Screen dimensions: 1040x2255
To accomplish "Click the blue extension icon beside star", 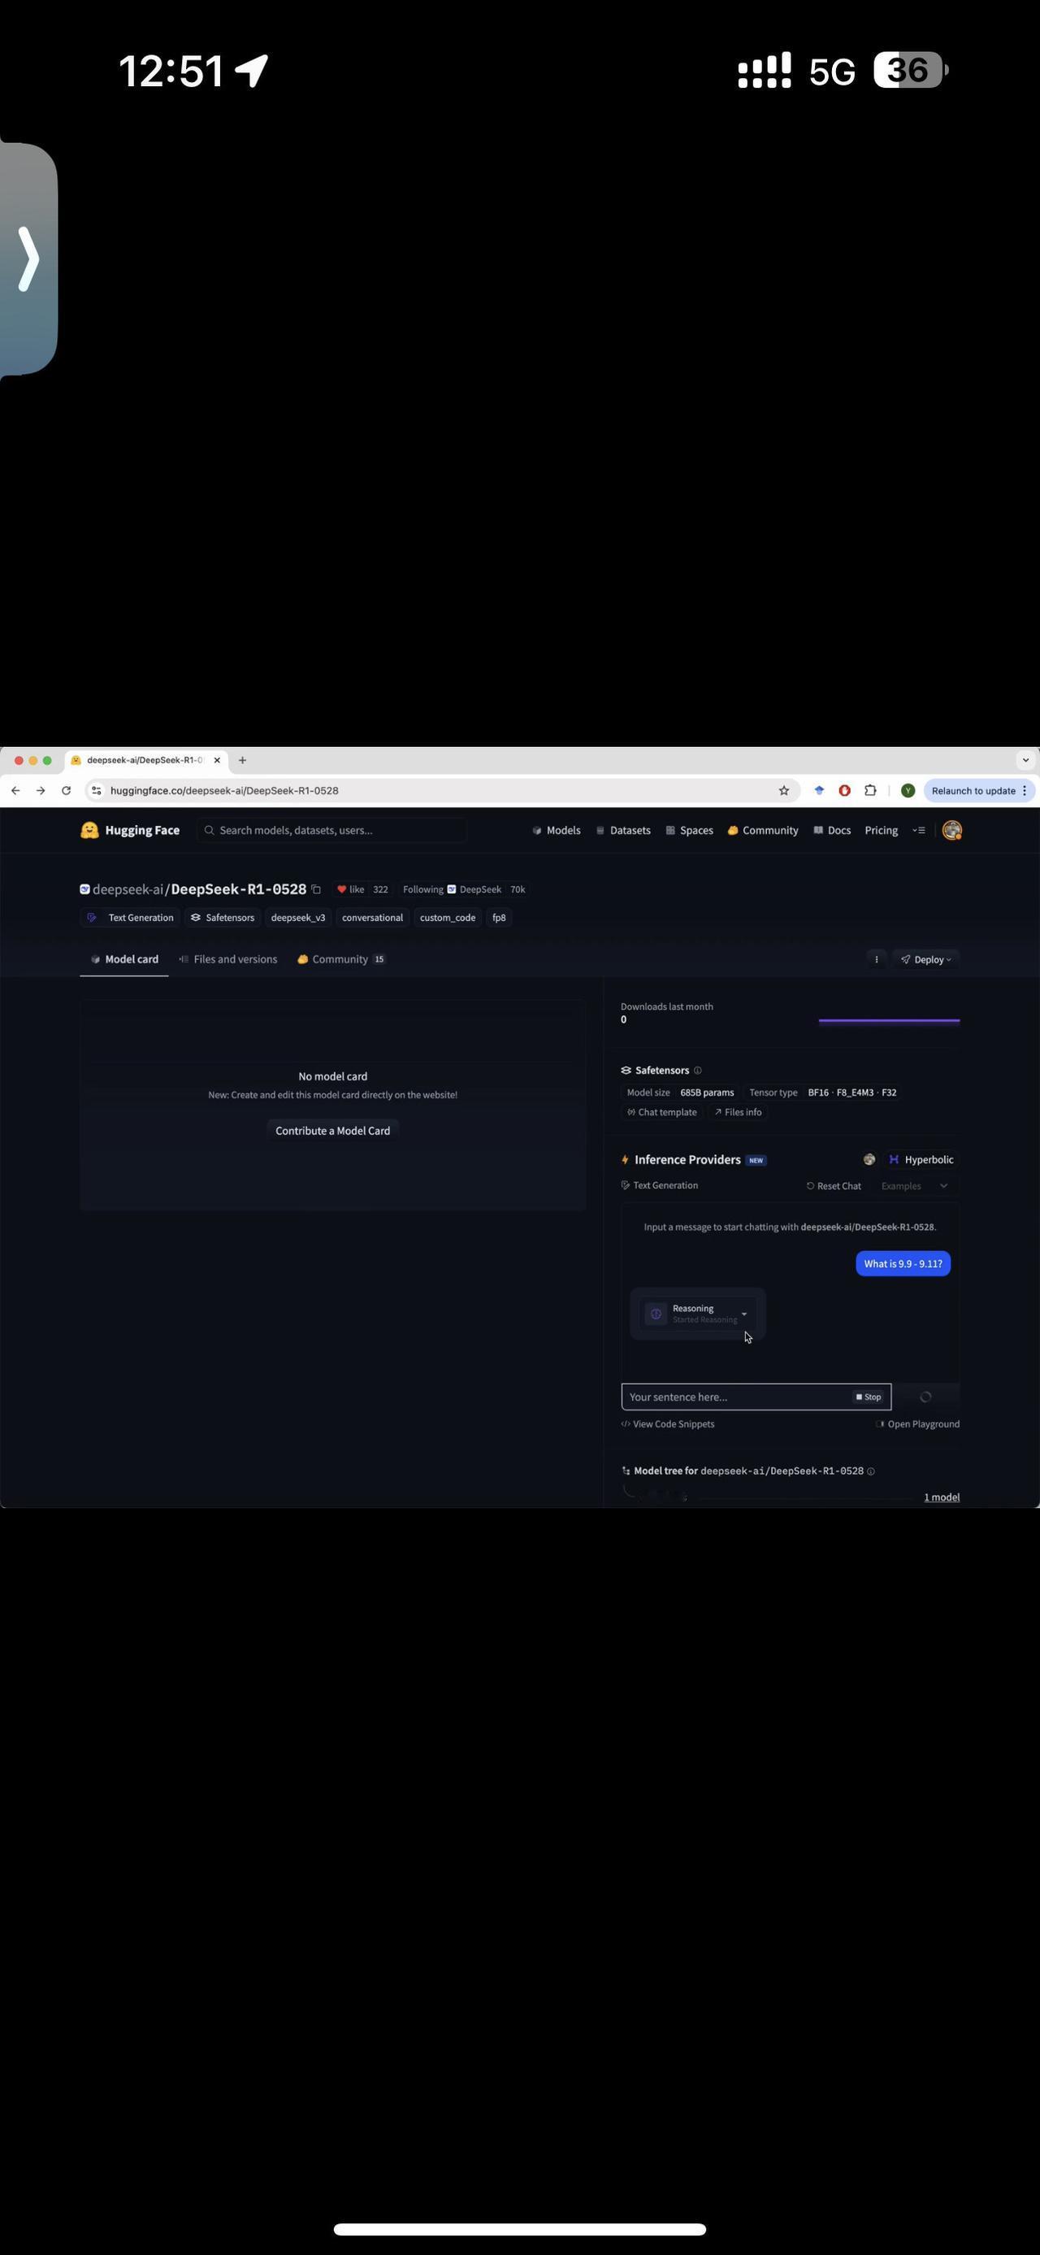I will pos(820,790).
